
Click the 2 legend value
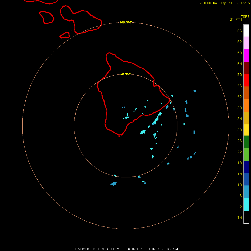241,207
